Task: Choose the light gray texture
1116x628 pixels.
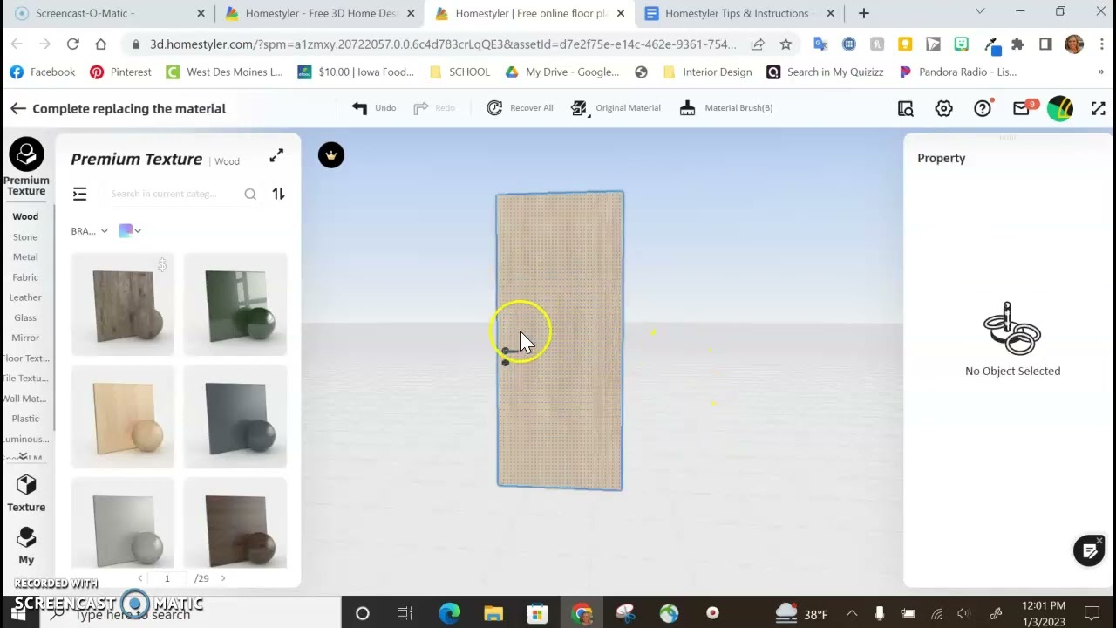Action: [x=123, y=523]
